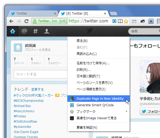Open the 1 フォロワー stat
Viewport: 160px width, 138px height.
[54, 61]
